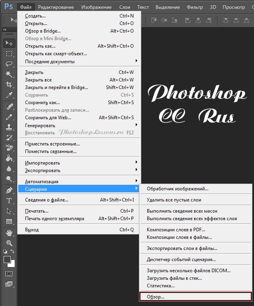
Task: Swap foreground and background colors
Action: pyautogui.click(x=13, y=252)
